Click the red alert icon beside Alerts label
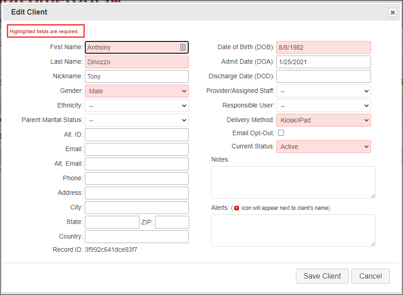Image resolution: width=403 pixels, height=295 pixels. [x=237, y=208]
